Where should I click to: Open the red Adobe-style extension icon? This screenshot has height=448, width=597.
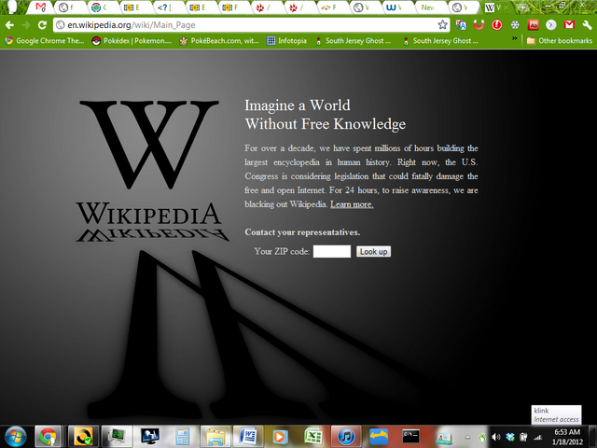533,25
